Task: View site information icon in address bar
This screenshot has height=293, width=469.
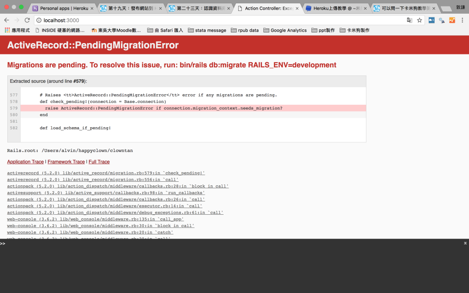Action: click(39, 20)
